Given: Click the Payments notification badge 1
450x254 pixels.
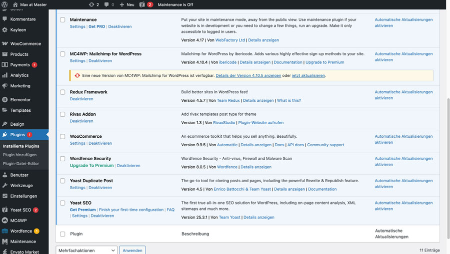Looking at the screenshot, I should point(34,65).
